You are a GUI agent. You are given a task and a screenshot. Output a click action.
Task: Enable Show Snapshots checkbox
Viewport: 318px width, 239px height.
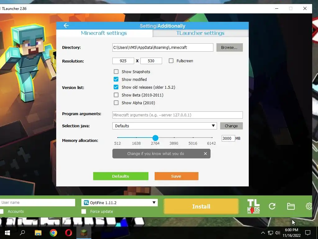[116, 72]
